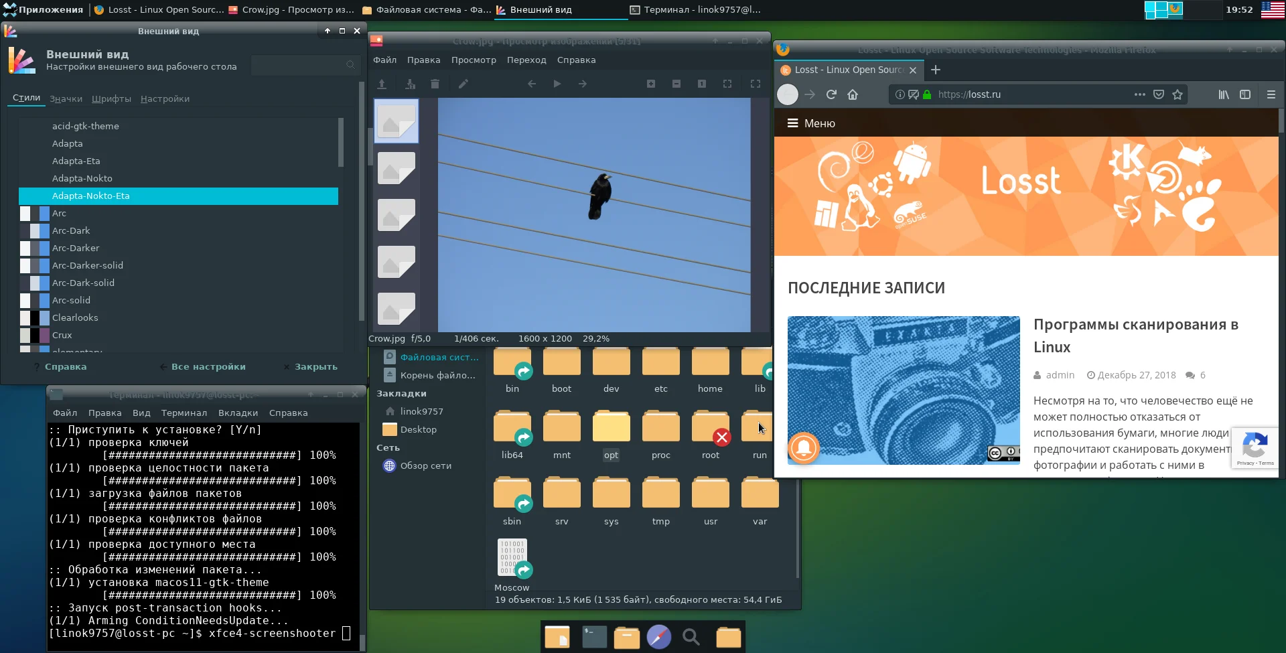Select the second thumbnail in image viewer
Viewport: 1286px width, 653px height.
point(396,167)
